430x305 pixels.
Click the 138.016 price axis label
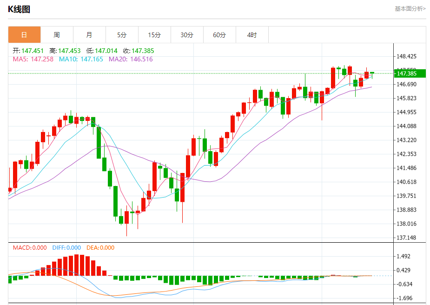[406, 224]
